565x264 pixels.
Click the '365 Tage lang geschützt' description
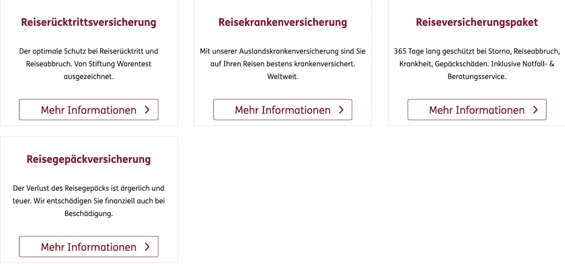477,52
